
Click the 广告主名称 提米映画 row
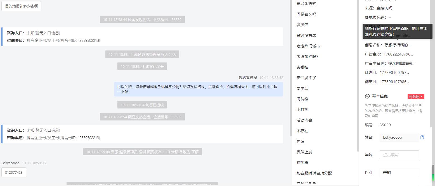390,63
